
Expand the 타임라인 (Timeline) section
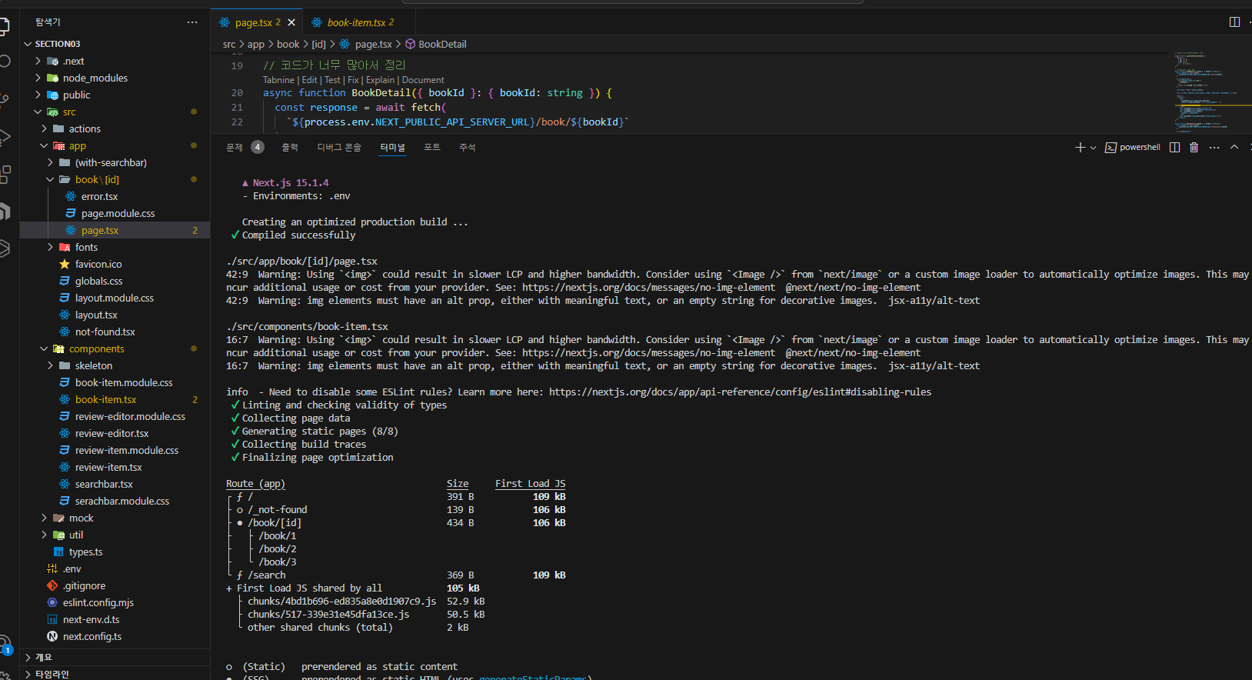115,674
